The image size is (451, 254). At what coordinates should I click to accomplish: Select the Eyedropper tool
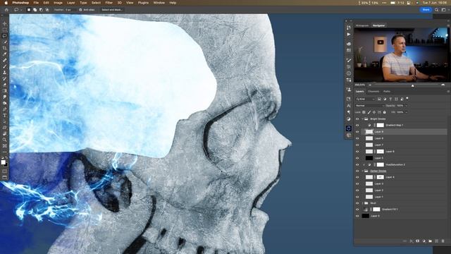click(5, 54)
